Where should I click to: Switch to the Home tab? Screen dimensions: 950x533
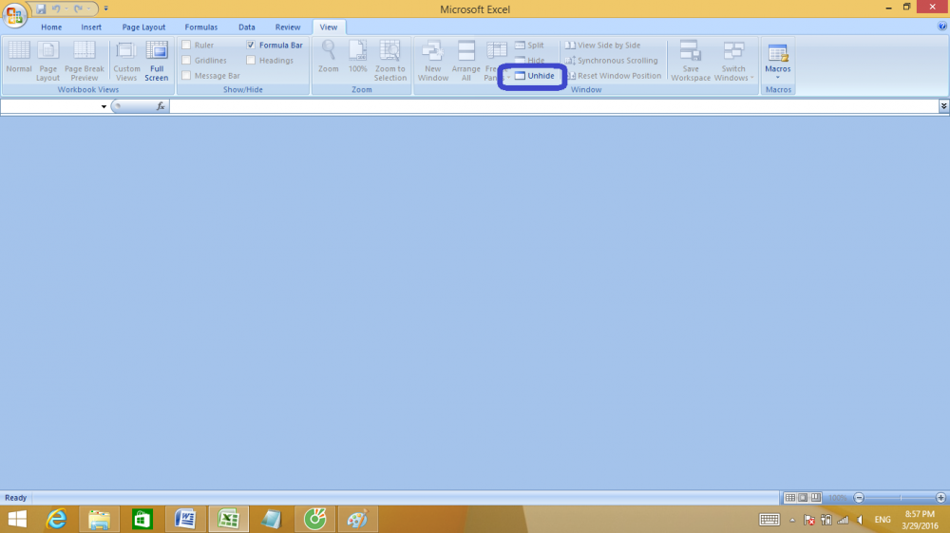pyautogui.click(x=51, y=28)
